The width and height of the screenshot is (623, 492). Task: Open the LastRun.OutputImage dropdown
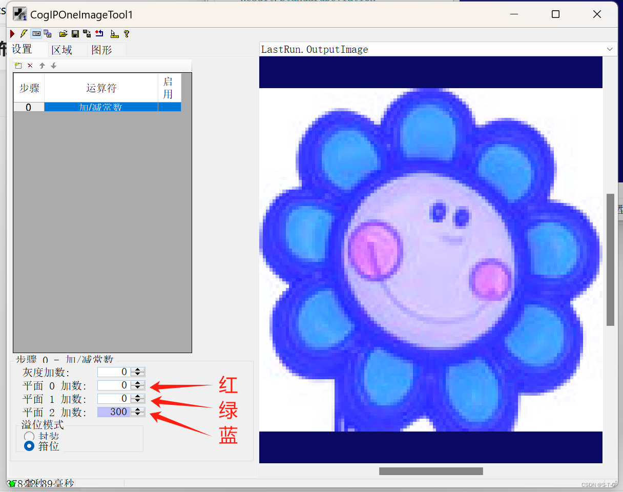[610, 49]
